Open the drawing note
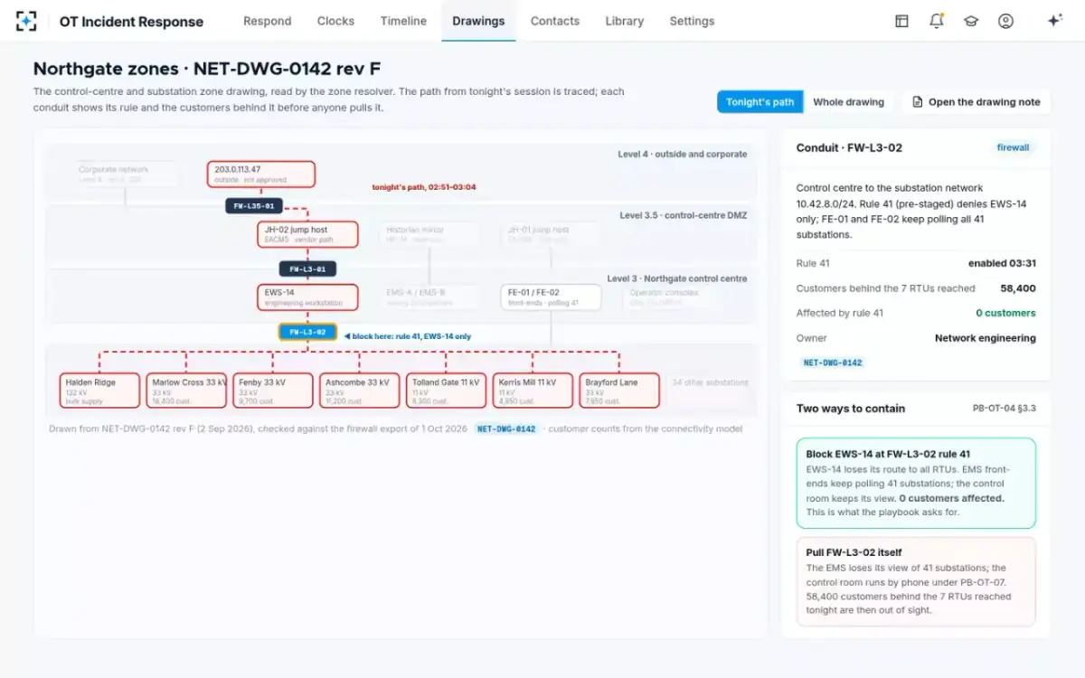Screen dimensions: 1085x678 pyautogui.click(x=976, y=102)
